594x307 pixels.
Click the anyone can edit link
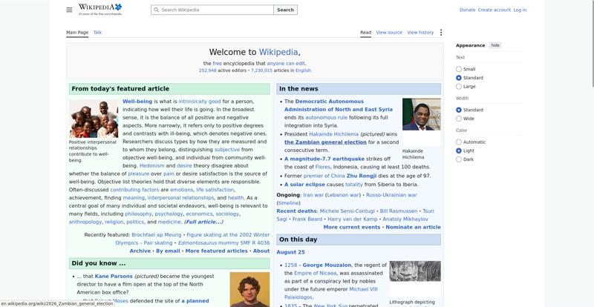[x=286, y=64]
